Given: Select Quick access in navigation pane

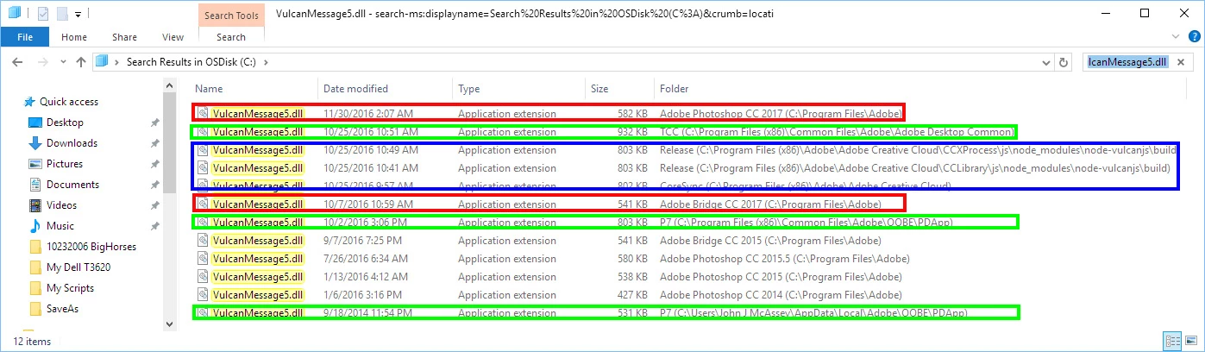Looking at the screenshot, I should [69, 102].
